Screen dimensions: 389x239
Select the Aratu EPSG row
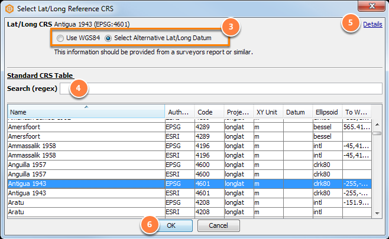tap(189, 202)
